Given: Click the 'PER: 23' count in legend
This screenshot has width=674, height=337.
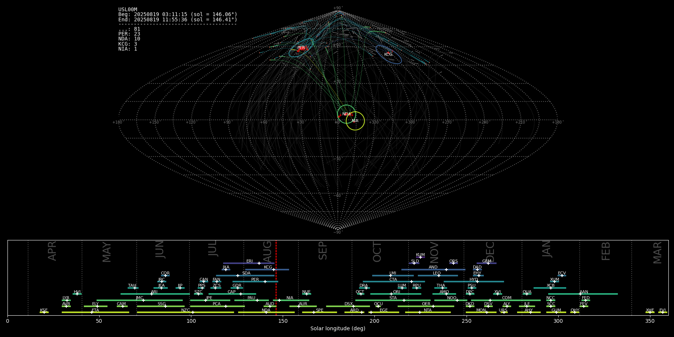Looking at the screenshot, I should [x=129, y=34].
